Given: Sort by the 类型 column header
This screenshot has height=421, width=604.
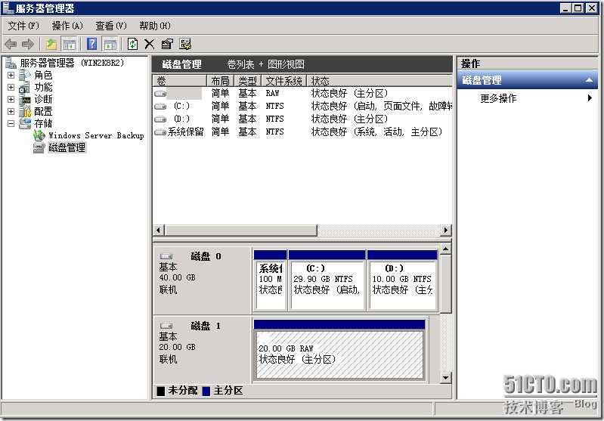Looking at the screenshot, I should click(247, 81).
